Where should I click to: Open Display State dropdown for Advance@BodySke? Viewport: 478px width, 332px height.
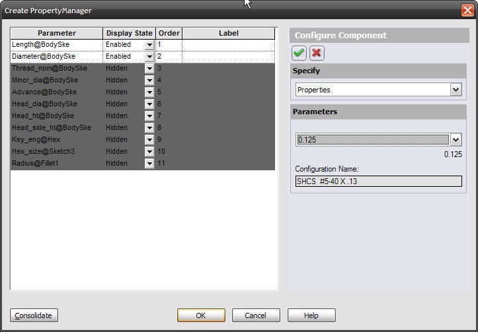pyautogui.click(x=149, y=92)
